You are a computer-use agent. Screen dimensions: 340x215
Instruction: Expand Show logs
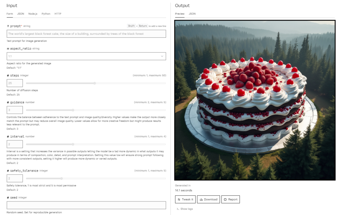(x=185, y=209)
